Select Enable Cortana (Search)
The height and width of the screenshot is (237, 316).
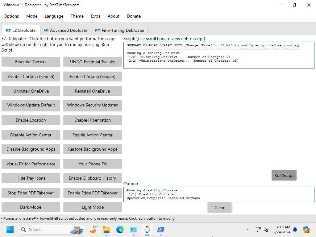coord(92,77)
